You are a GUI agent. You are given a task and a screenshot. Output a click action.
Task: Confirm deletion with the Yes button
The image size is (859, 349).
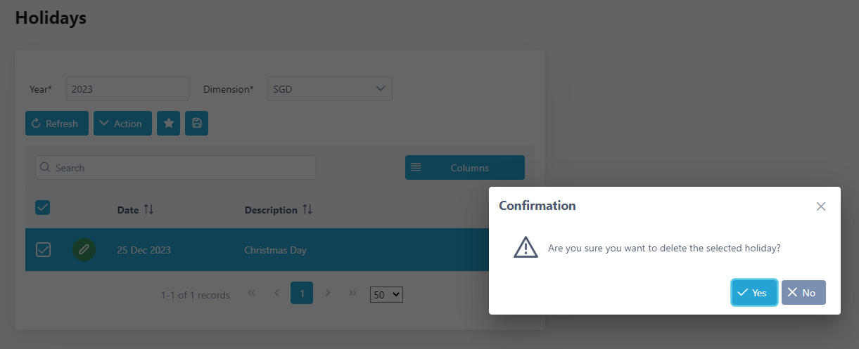click(753, 293)
